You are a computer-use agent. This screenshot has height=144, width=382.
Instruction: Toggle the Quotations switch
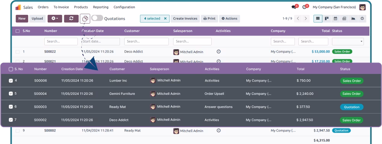97,18
